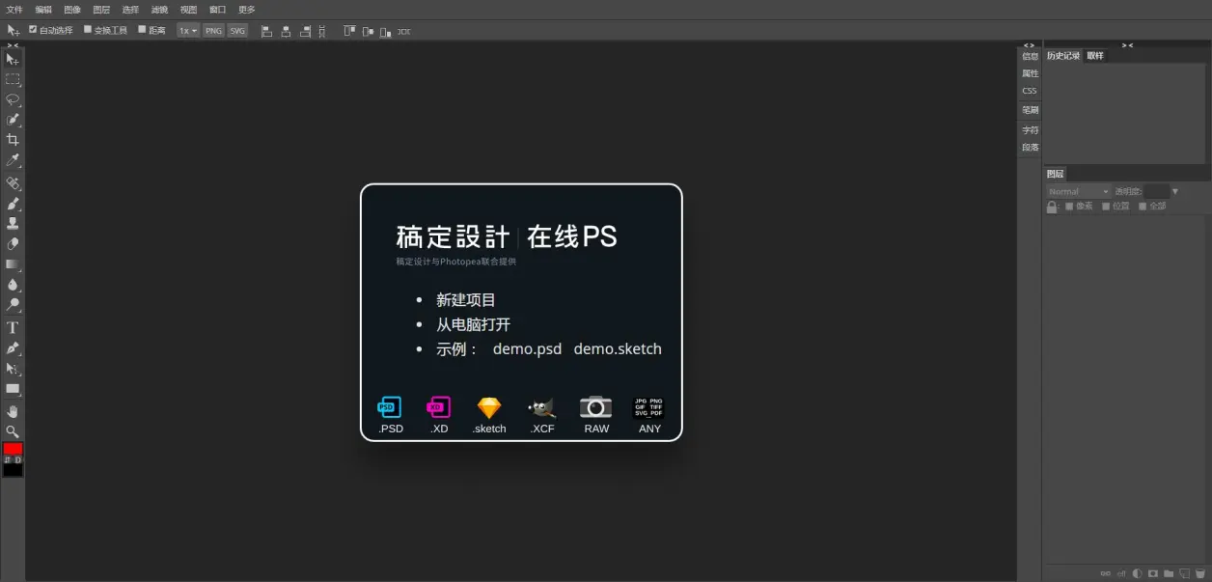Select the Lasso tool
This screenshot has height=582, width=1212.
[x=13, y=99]
